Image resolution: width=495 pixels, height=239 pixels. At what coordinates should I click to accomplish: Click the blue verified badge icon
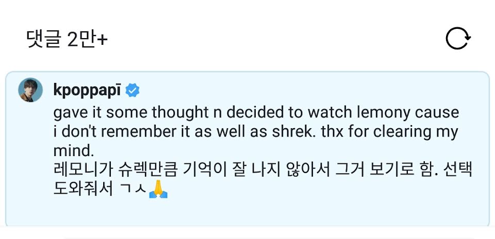click(x=133, y=91)
